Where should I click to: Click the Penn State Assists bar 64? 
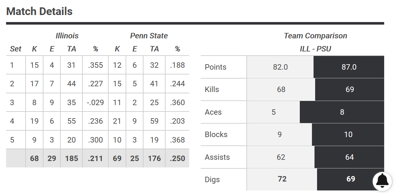tap(349, 157)
